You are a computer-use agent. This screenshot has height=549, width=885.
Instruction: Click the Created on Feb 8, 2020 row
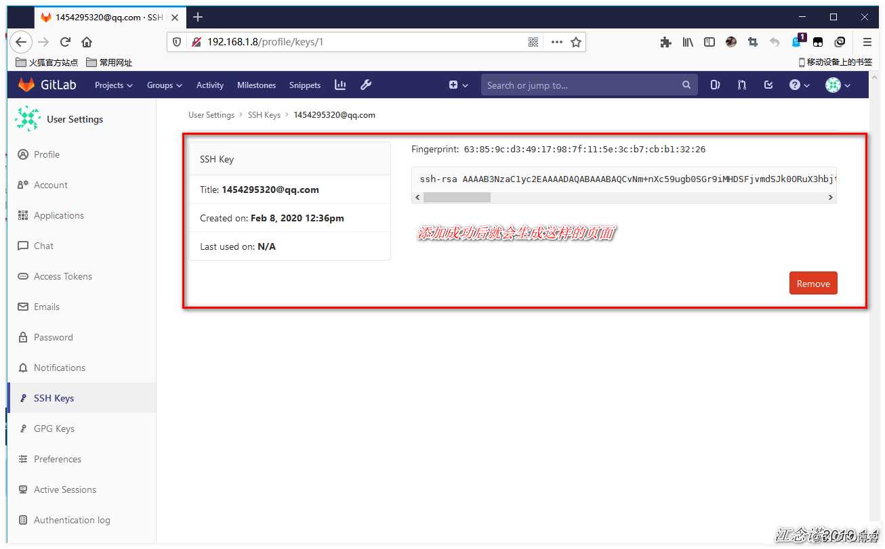(289, 218)
